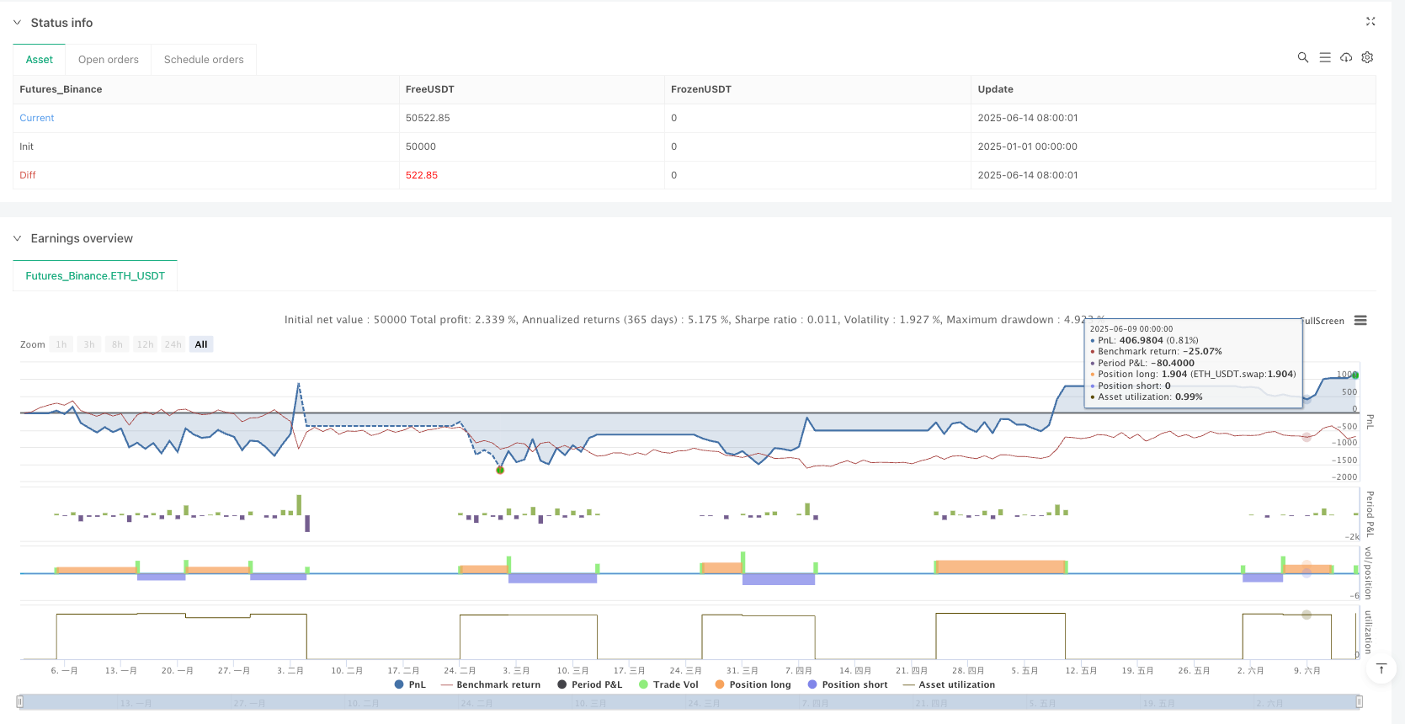Click the cloud download icon
The width and height of the screenshot is (1405, 724).
point(1346,57)
